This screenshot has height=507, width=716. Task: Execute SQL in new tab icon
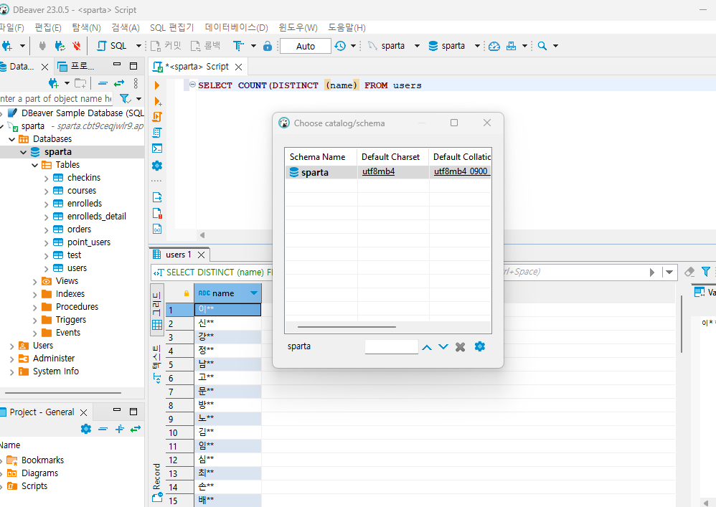click(158, 101)
